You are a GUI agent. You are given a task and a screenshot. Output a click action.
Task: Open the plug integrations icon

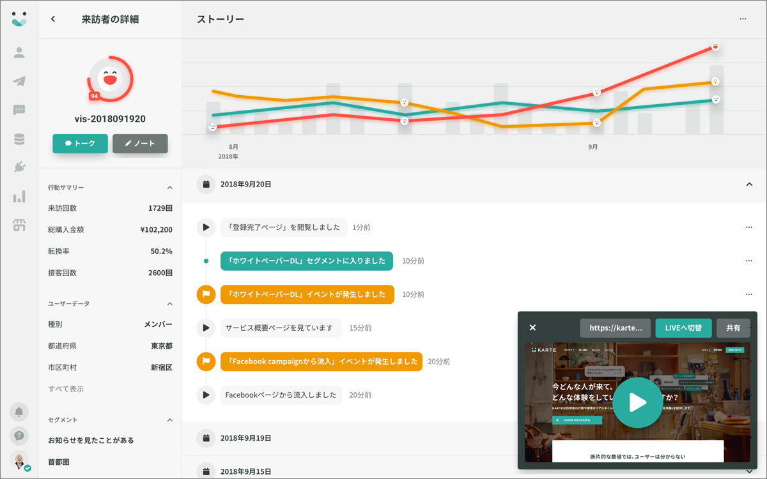[x=19, y=167]
